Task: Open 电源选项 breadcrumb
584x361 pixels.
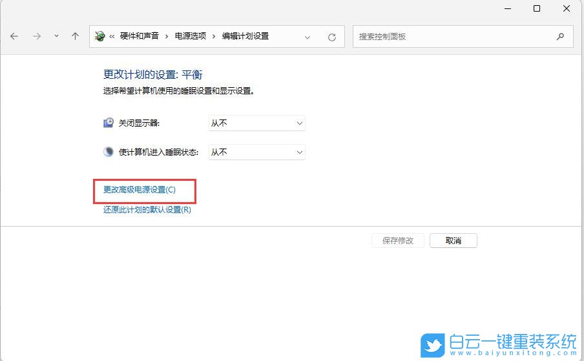Action: pyautogui.click(x=191, y=36)
